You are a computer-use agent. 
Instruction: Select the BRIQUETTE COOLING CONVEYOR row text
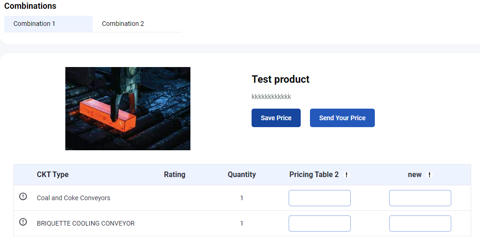pyautogui.click(x=86, y=223)
